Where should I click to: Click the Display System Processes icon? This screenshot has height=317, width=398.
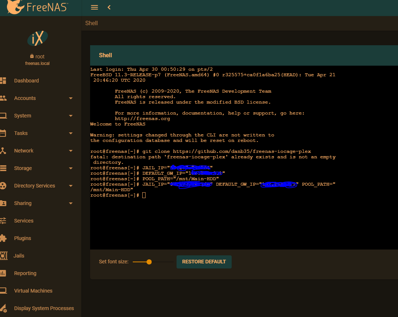4,308
